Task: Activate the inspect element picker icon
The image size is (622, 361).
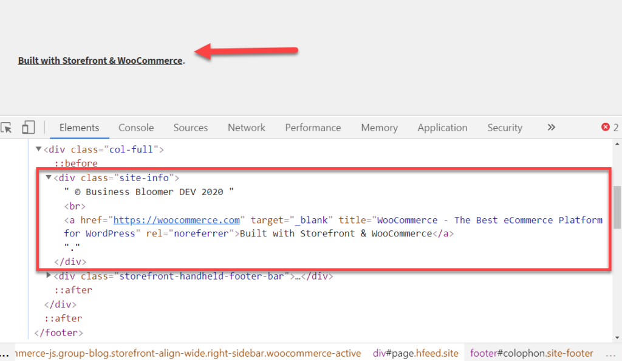Action: click(6, 128)
